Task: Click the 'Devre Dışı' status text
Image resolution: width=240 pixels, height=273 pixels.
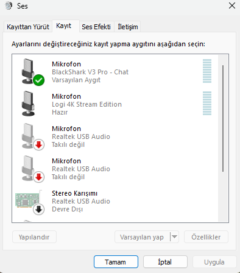Action: click(67, 209)
